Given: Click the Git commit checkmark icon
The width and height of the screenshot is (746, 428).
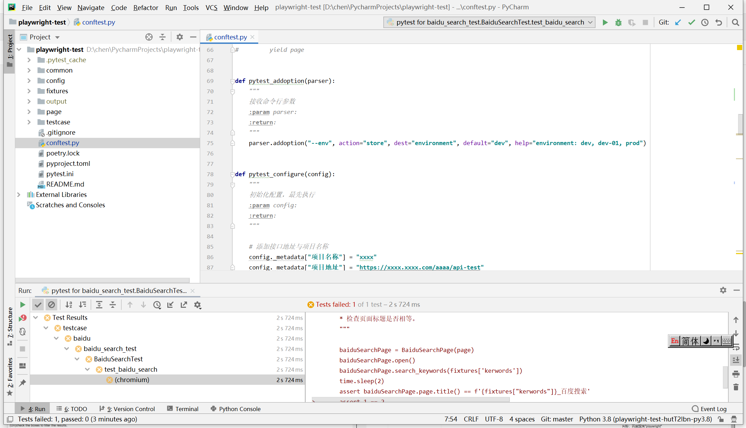Looking at the screenshot, I should 691,22.
